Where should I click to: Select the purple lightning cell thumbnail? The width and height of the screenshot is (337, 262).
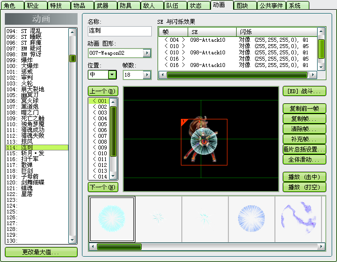[x=298, y=219]
